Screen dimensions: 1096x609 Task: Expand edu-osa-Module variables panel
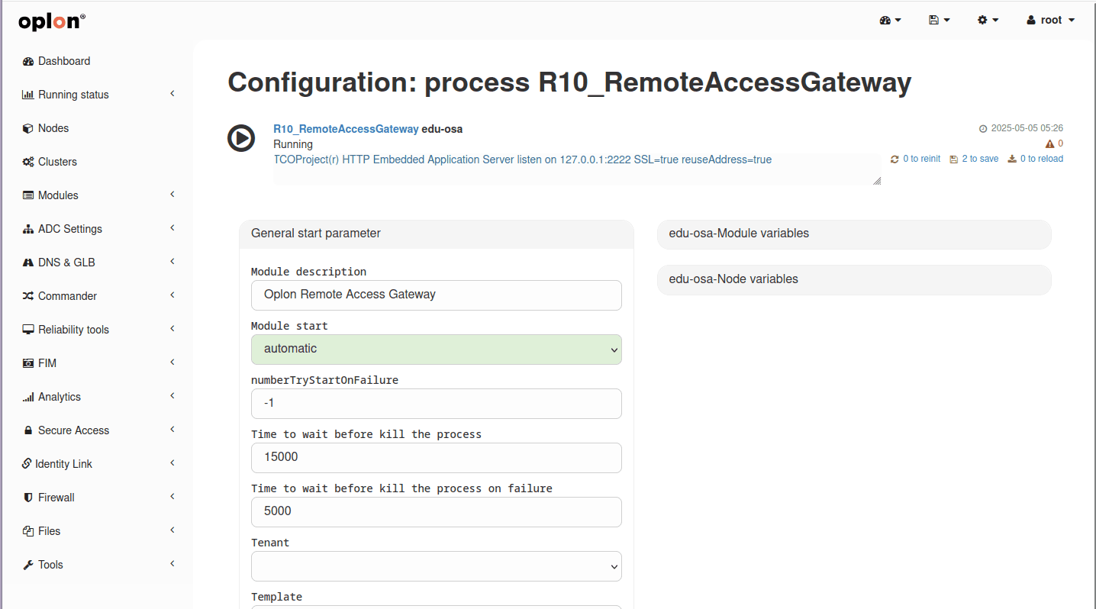pyautogui.click(x=854, y=234)
